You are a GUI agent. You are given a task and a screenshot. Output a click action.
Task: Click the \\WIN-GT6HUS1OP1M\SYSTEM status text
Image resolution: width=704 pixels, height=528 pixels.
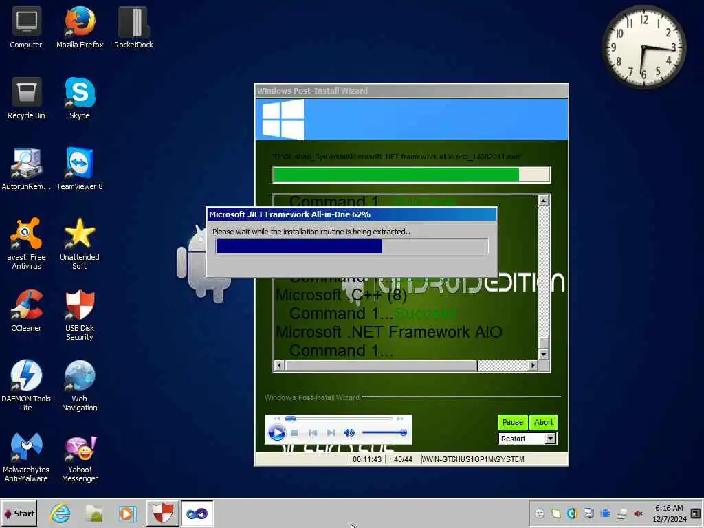[473, 459]
